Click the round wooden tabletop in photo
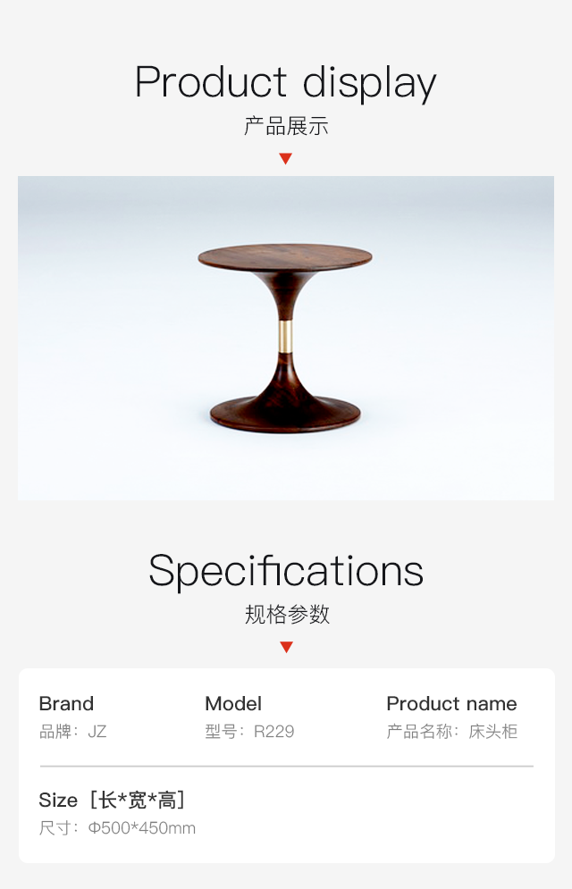The width and height of the screenshot is (572, 889). tap(285, 257)
